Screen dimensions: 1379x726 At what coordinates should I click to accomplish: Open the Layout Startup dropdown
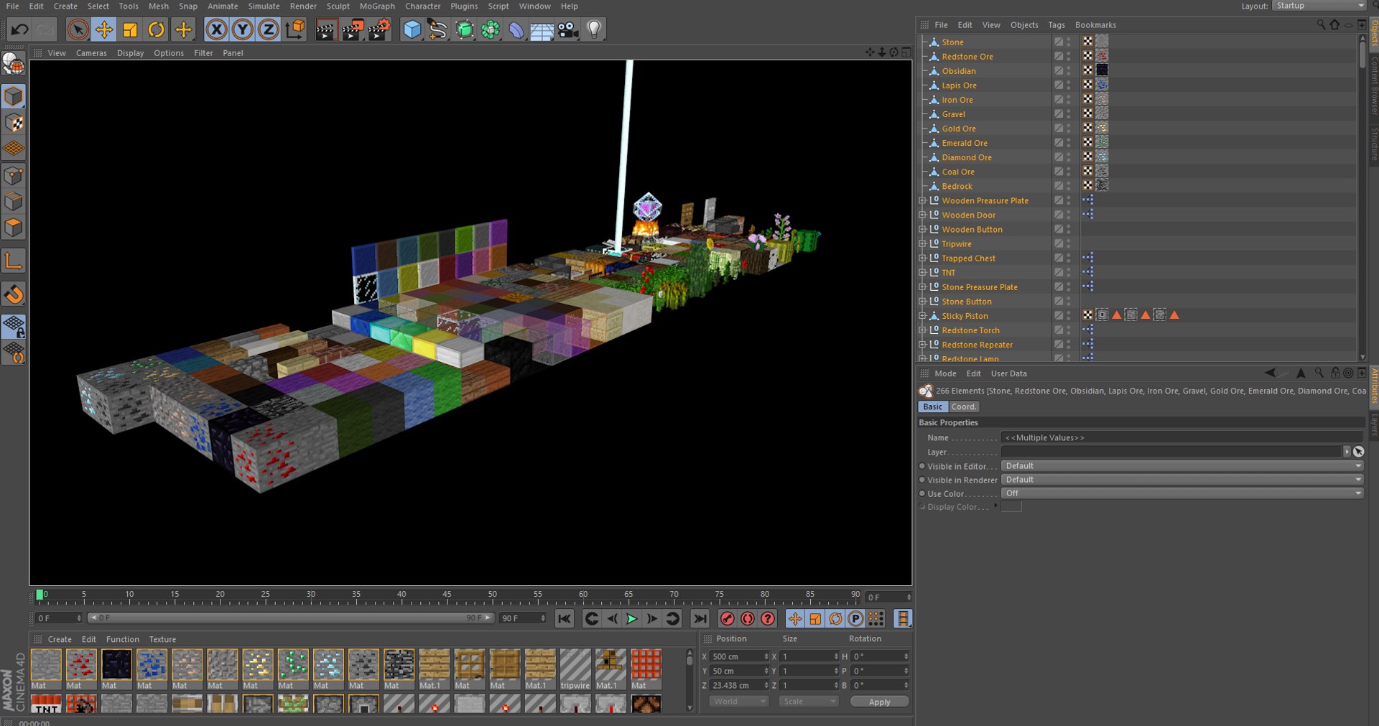click(x=1319, y=6)
